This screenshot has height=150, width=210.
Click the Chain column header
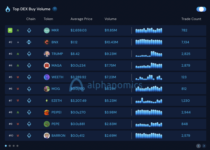tap(31, 19)
